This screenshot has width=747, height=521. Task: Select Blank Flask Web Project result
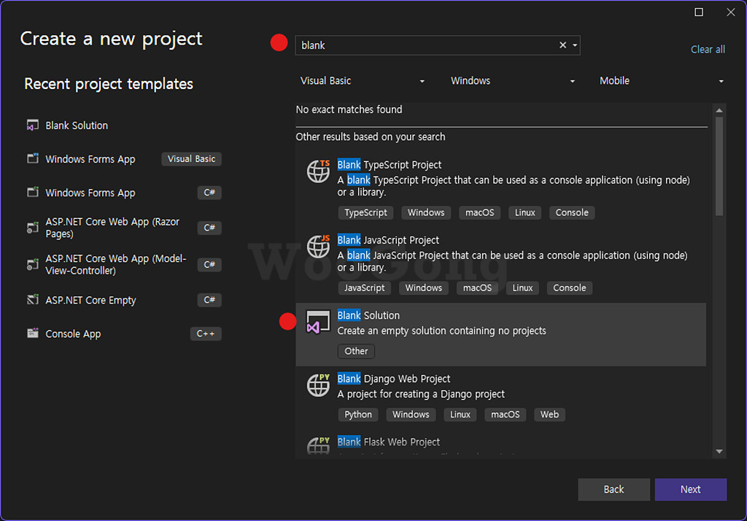click(x=500, y=444)
